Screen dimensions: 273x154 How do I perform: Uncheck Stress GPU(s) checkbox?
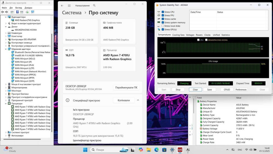point(163,29)
